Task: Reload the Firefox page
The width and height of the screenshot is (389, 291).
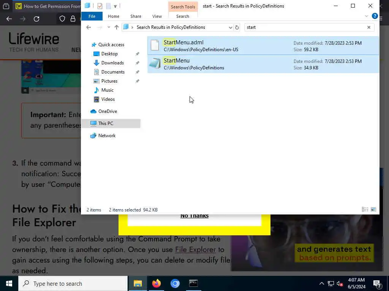Action: click(x=36, y=19)
